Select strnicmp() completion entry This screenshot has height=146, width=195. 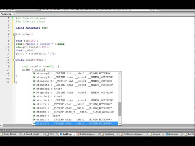coord(75,81)
